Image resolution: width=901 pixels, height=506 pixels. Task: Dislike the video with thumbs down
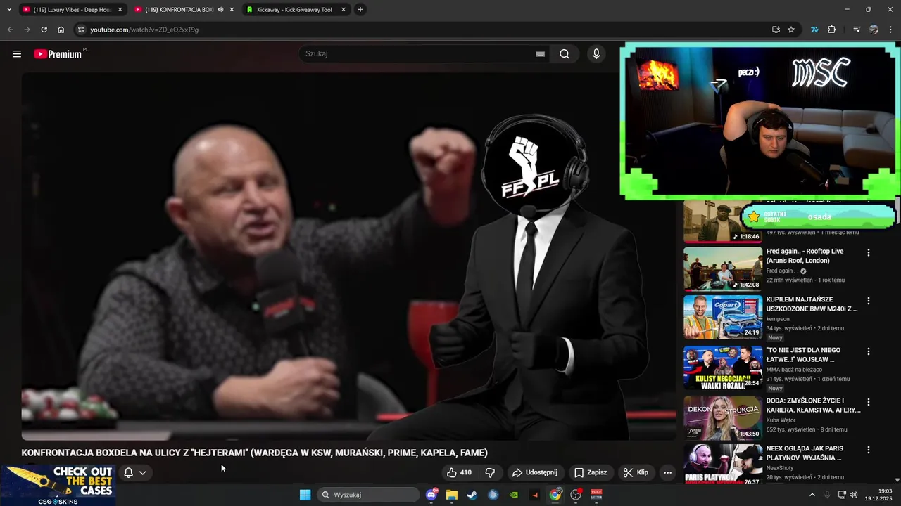(491, 472)
